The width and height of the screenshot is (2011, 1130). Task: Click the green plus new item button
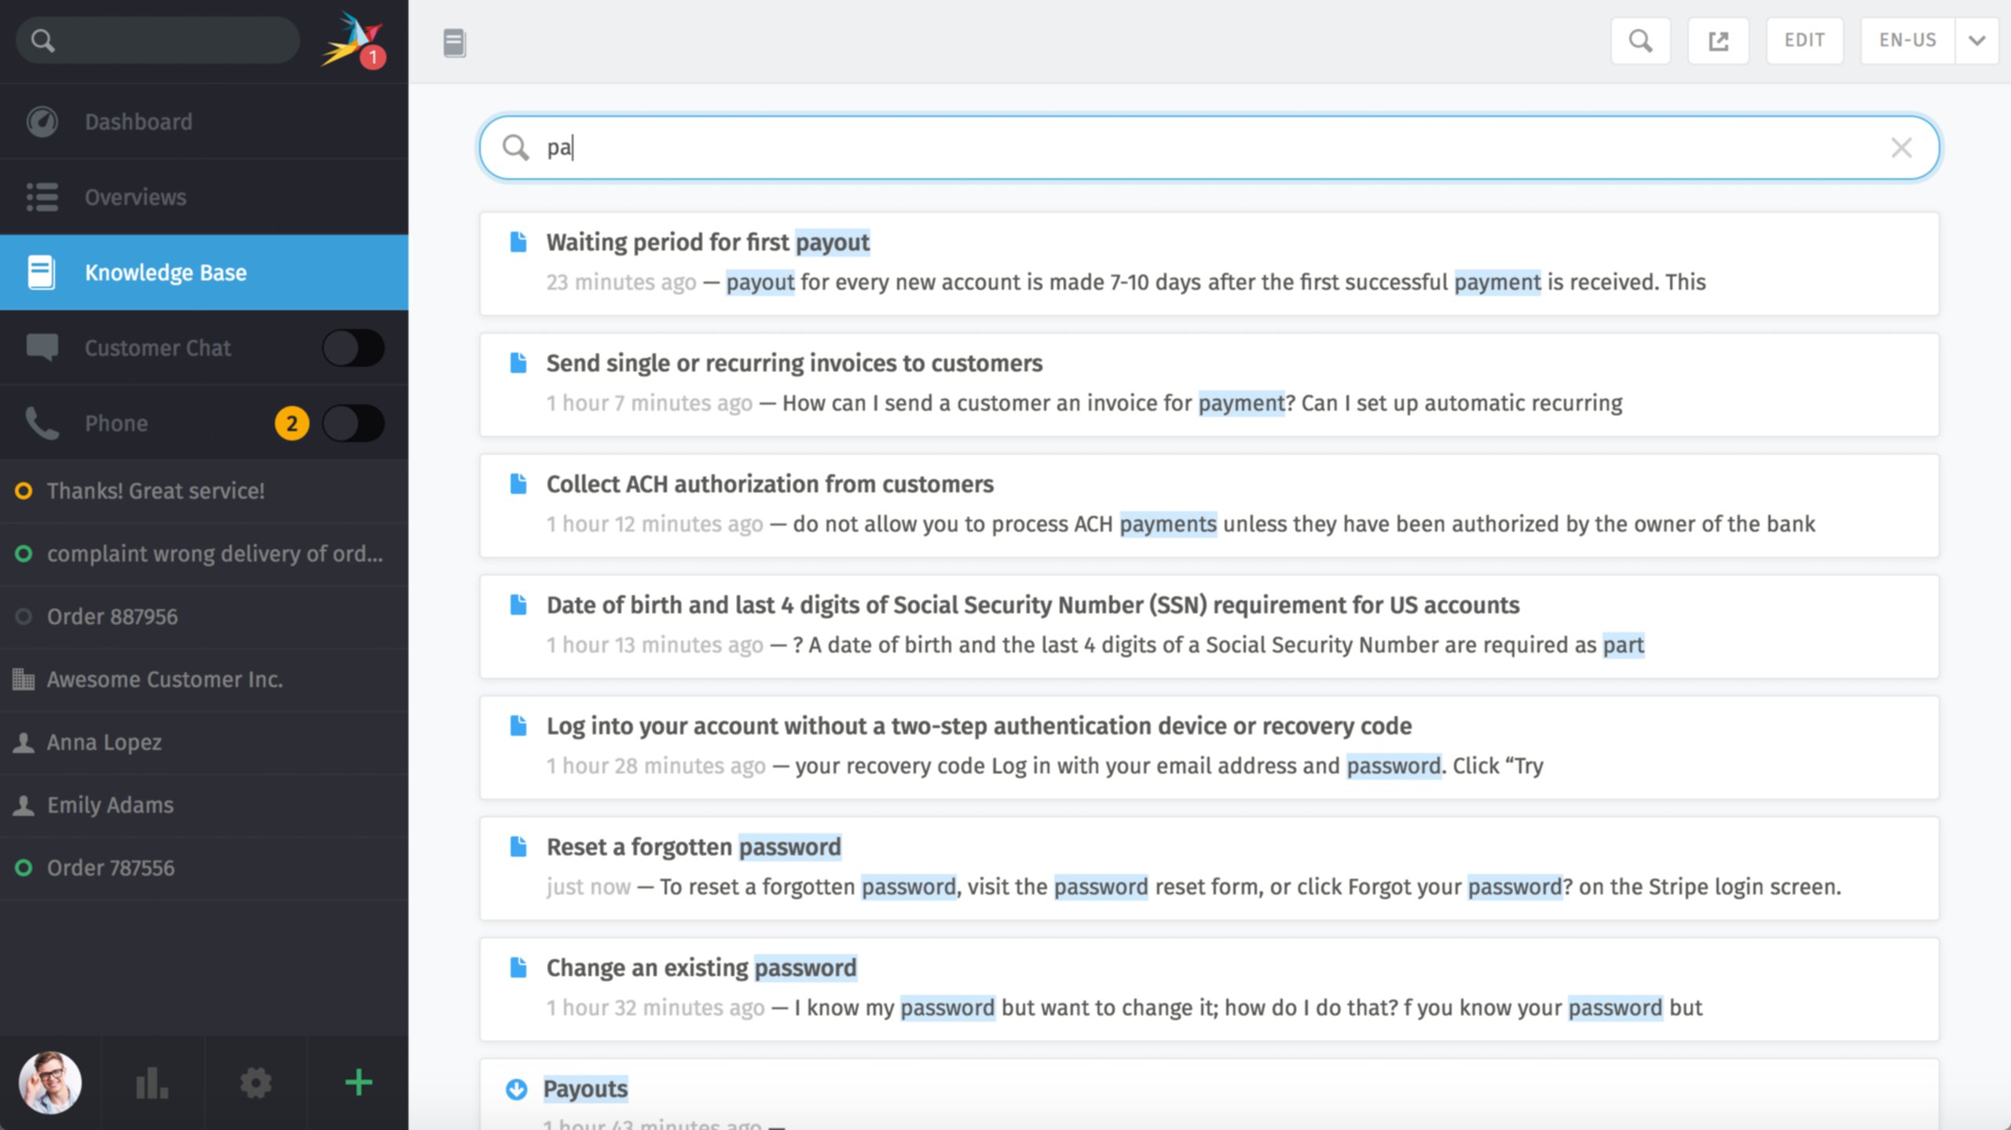coord(358,1083)
